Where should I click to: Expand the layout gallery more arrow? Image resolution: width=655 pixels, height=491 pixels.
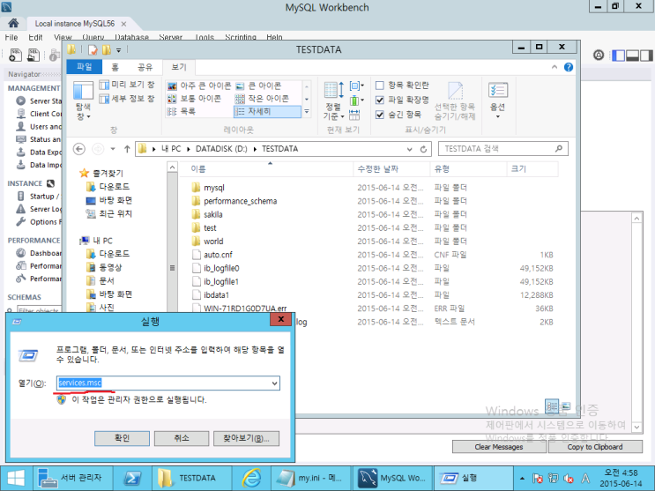(x=307, y=113)
